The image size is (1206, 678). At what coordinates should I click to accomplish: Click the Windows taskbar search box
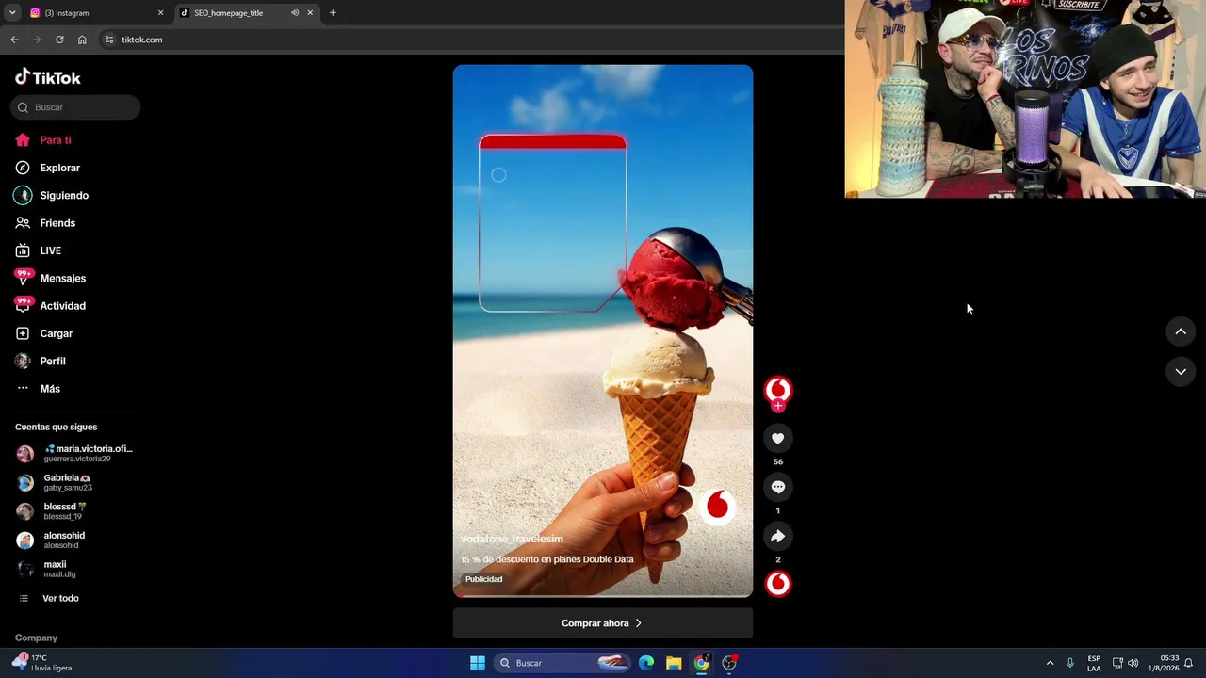click(x=562, y=663)
